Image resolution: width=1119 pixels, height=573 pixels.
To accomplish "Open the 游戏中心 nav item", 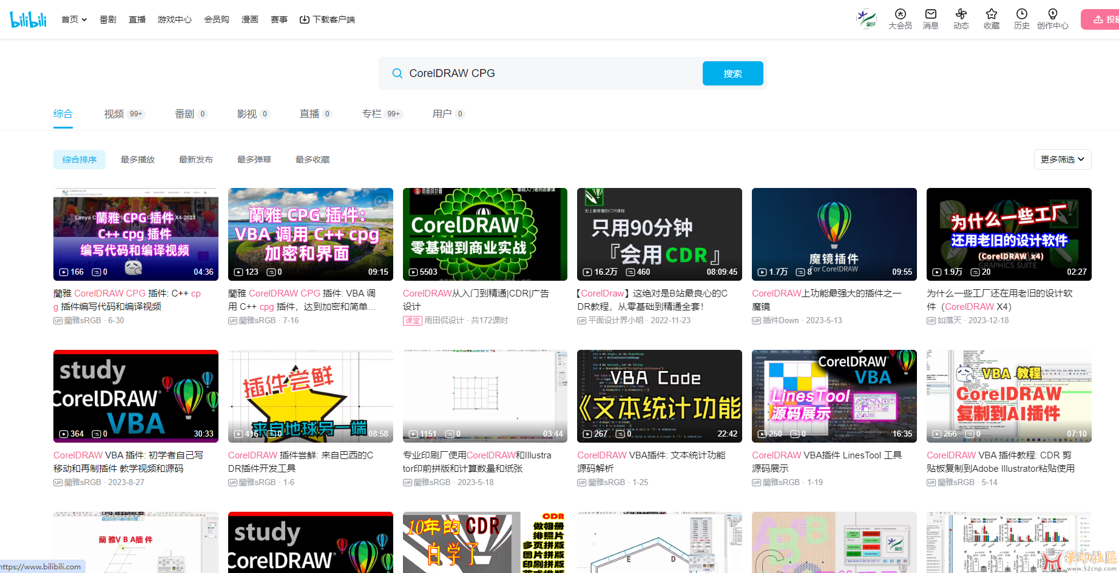I will tap(175, 19).
